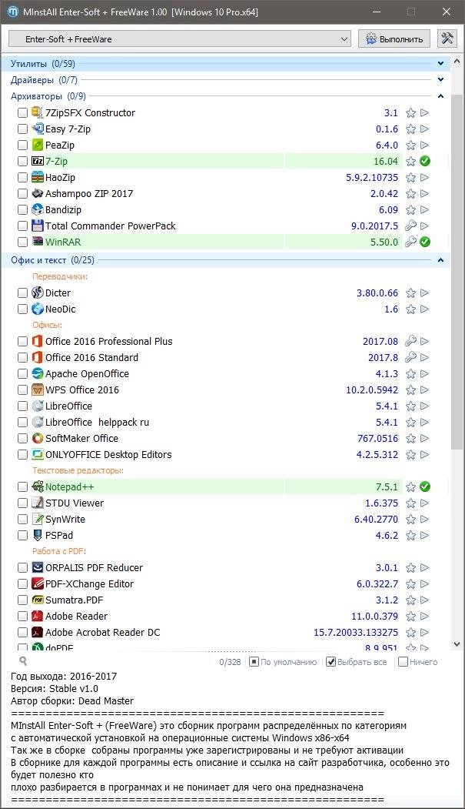Click green check mark in Notepad++ row
The width and height of the screenshot is (465, 809).
coord(425,487)
